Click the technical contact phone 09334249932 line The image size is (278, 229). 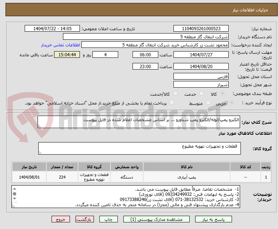189,194
